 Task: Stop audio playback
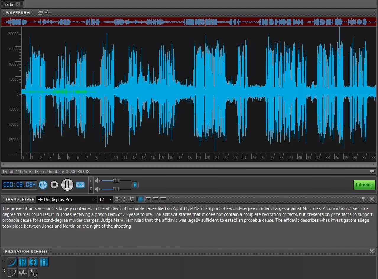pyautogui.click(x=54, y=185)
